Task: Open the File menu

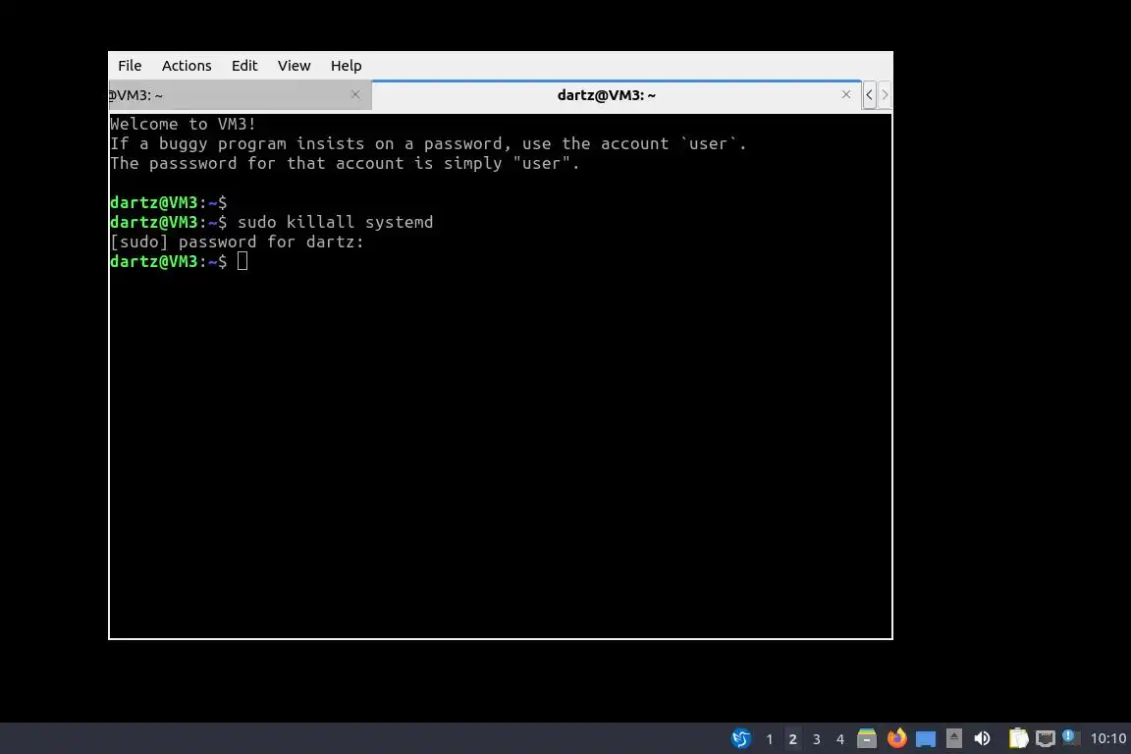Action: [x=130, y=66]
